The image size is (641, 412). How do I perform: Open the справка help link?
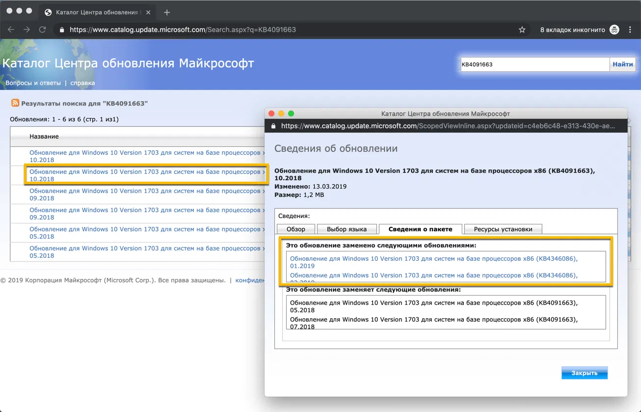tap(82, 83)
